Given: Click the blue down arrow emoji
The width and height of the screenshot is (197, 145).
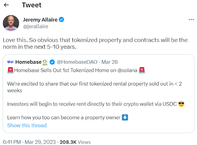Looking at the screenshot, I should (125, 117).
